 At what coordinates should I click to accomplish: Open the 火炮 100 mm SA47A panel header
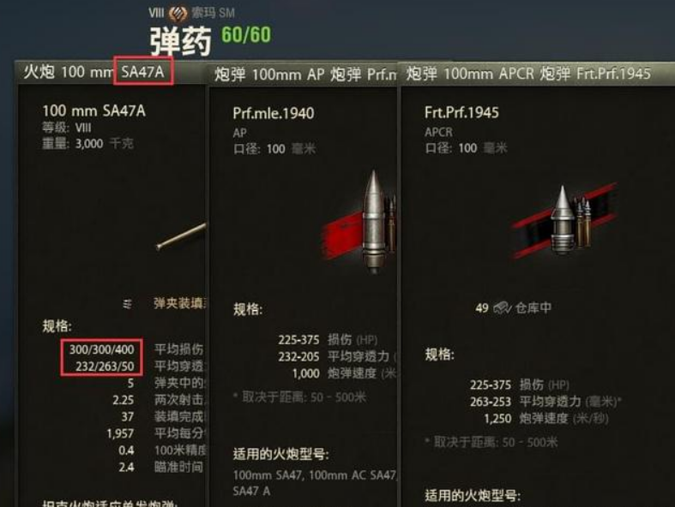[111, 72]
